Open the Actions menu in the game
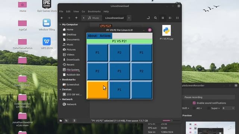 pos(105,36)
